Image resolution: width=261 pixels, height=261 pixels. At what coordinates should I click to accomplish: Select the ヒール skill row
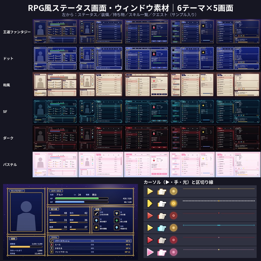(90, 244)
